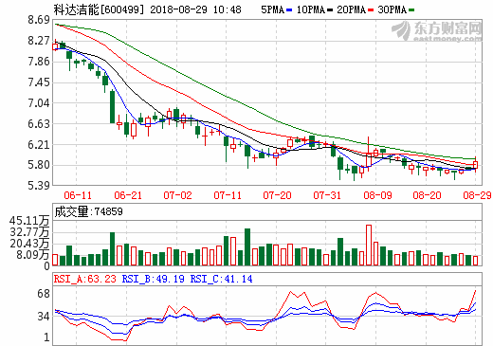
Task: Click the RSI_A:63.23 indicator label
Action: click(85, 280)
